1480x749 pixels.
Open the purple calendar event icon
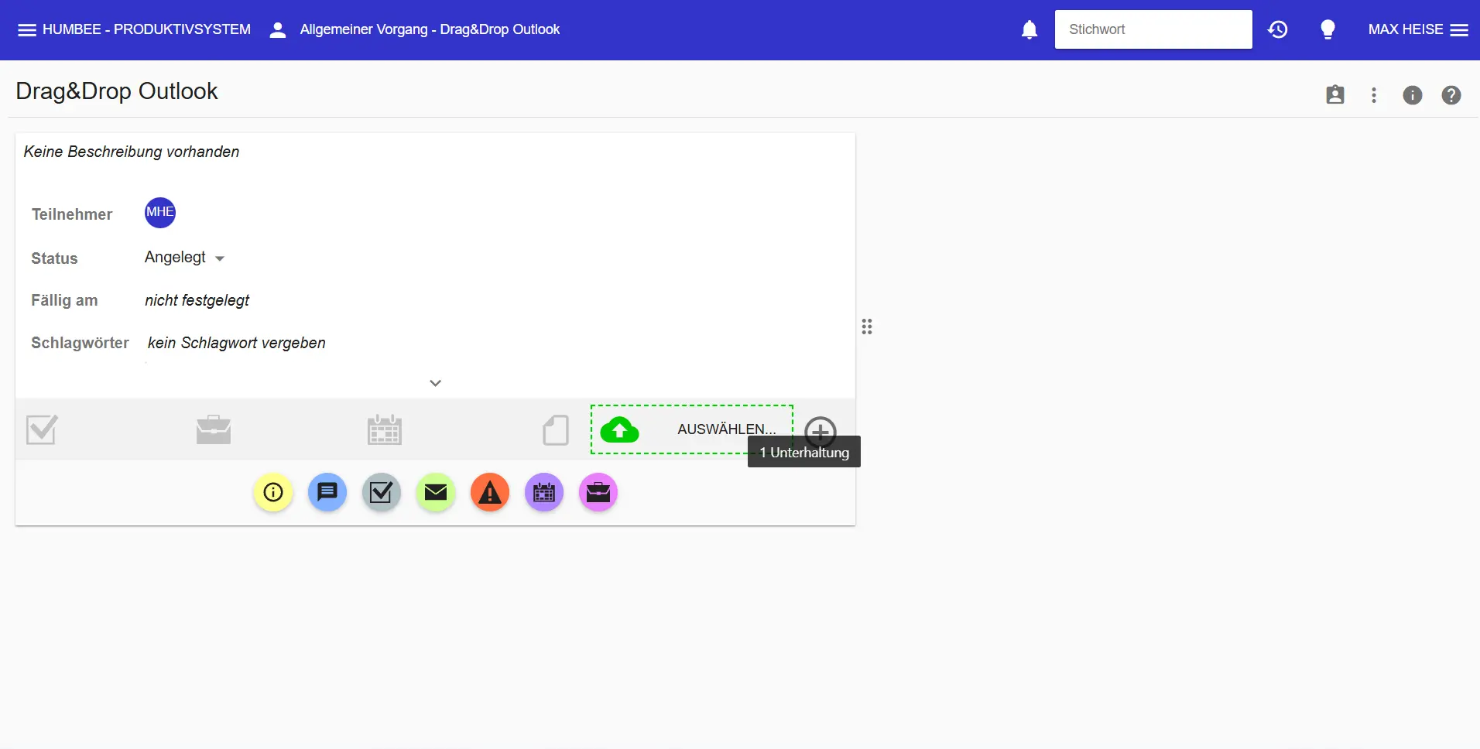[544, 492]
